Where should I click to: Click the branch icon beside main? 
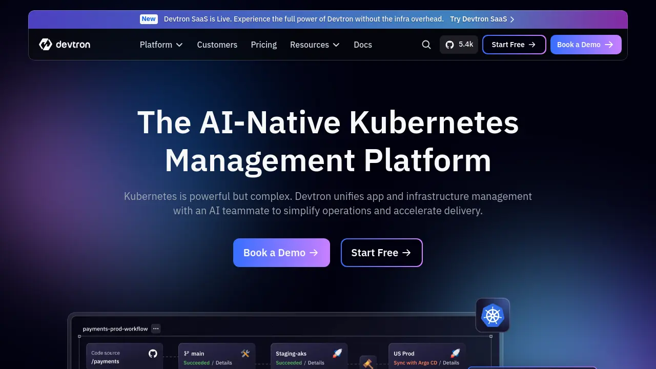pos(187,354)
